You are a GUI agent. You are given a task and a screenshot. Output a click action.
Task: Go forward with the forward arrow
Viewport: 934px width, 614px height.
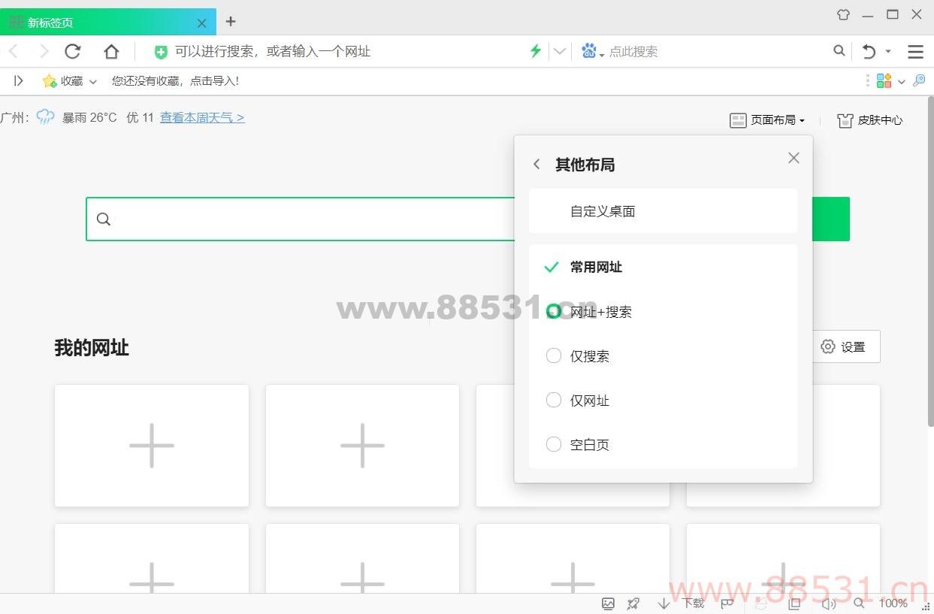pos(44,51)
